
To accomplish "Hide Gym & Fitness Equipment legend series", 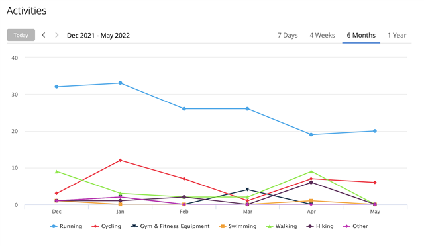I will tap(170, 226).
